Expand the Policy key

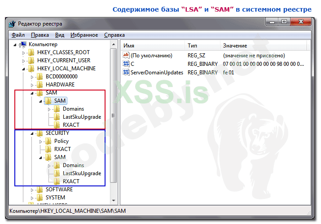tap(40, 142)
